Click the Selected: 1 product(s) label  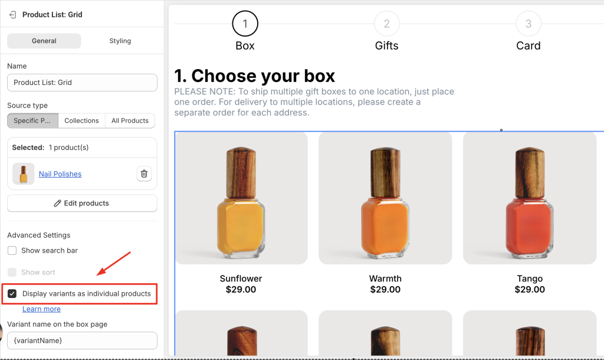(x=50, y=148)
